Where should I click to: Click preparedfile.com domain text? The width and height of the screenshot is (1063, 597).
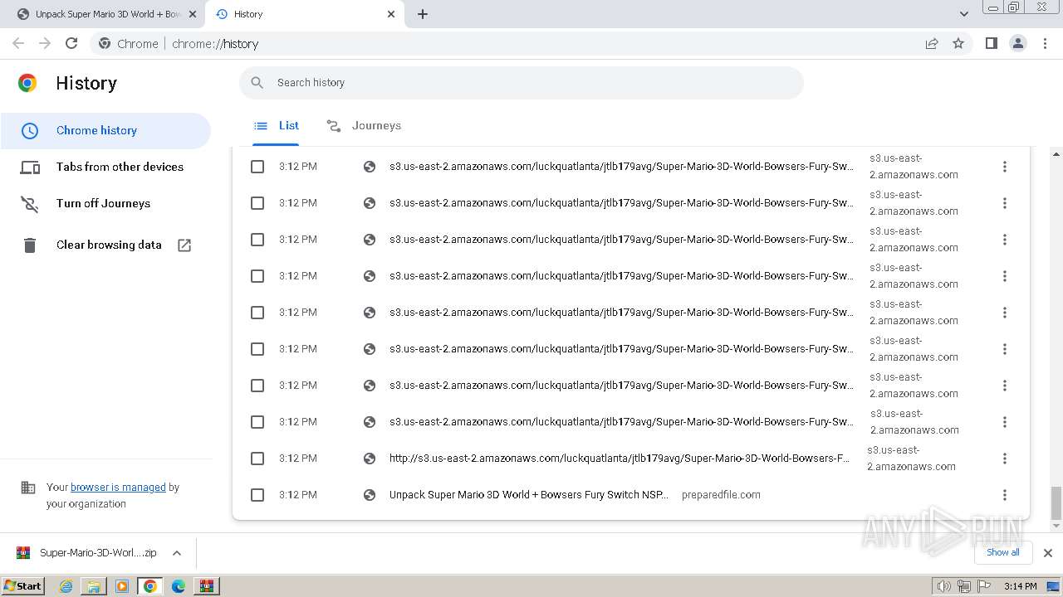(x=721, y=494)
